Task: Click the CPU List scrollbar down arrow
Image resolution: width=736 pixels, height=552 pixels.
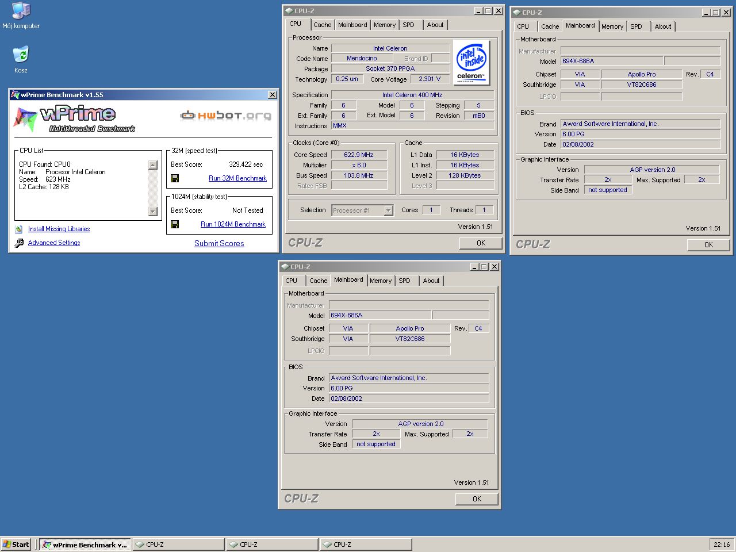Action: pos(152,212)
